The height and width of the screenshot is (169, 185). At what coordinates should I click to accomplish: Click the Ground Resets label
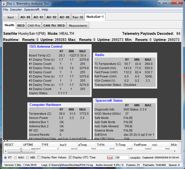39,135
